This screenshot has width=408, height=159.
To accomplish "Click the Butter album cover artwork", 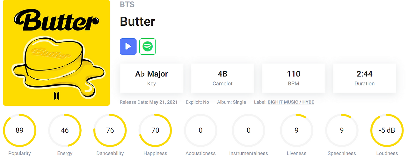I will click(x=56, y=53).
